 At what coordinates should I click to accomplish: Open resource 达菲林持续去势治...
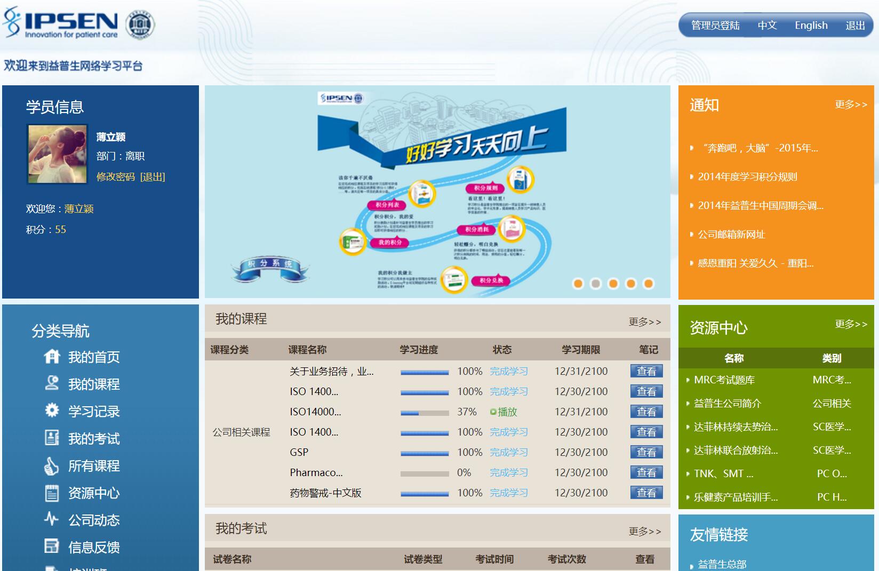(736, 427)
